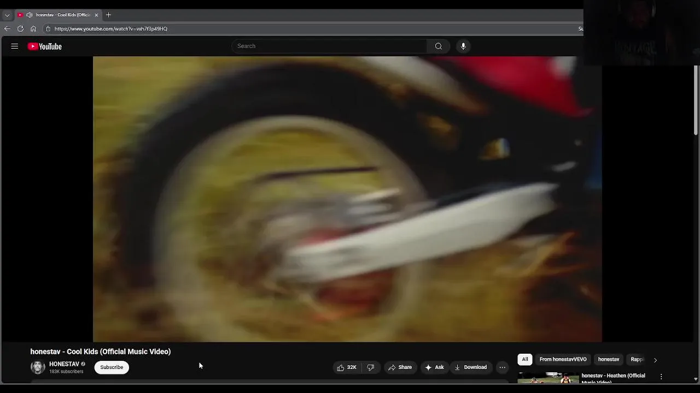
Task: Pause the video by clicking player
Action: pyautogui.click(x=347, y=199)
